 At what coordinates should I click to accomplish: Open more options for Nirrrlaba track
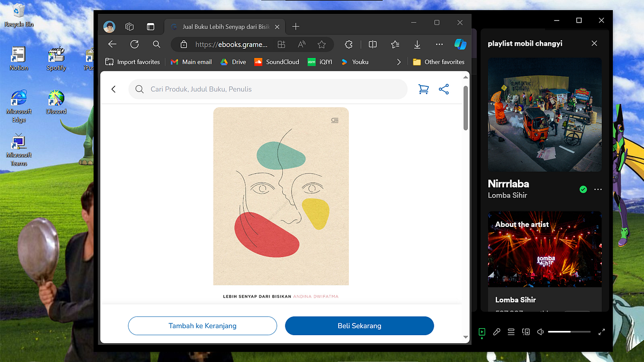pos(598,189)
